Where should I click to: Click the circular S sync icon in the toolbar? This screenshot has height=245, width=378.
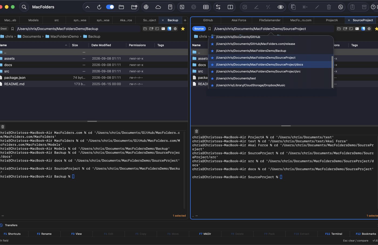pos(341,7)
